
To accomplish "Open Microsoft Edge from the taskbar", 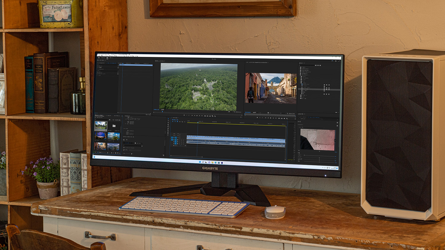I will click(216, 163).
